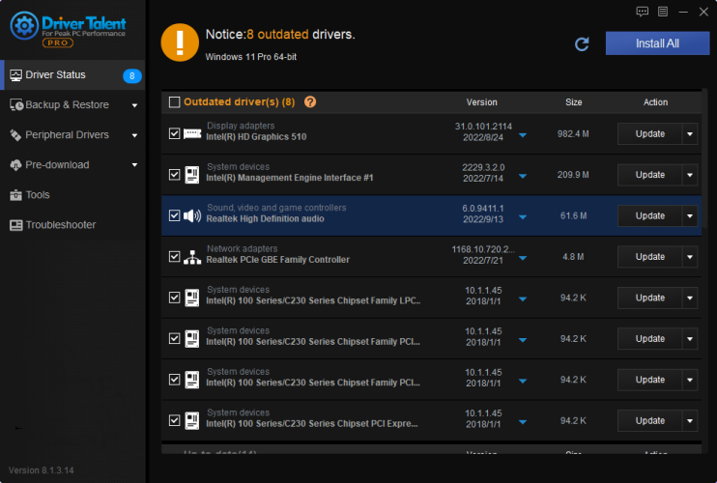
Task: Click the blue badge showing 8
Action: pyautogui.click(x=132, y=76)
